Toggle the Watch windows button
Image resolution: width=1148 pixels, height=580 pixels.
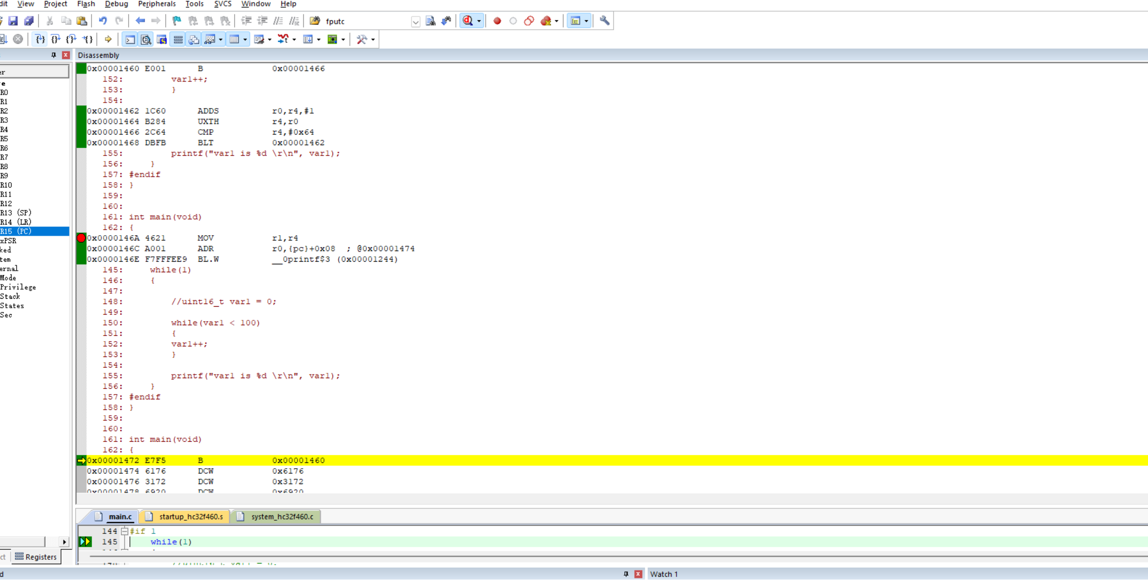click(210, 39)
